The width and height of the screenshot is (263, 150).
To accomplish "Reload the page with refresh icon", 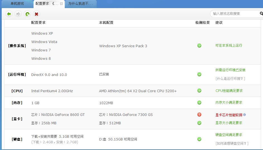I will point(27,14).
